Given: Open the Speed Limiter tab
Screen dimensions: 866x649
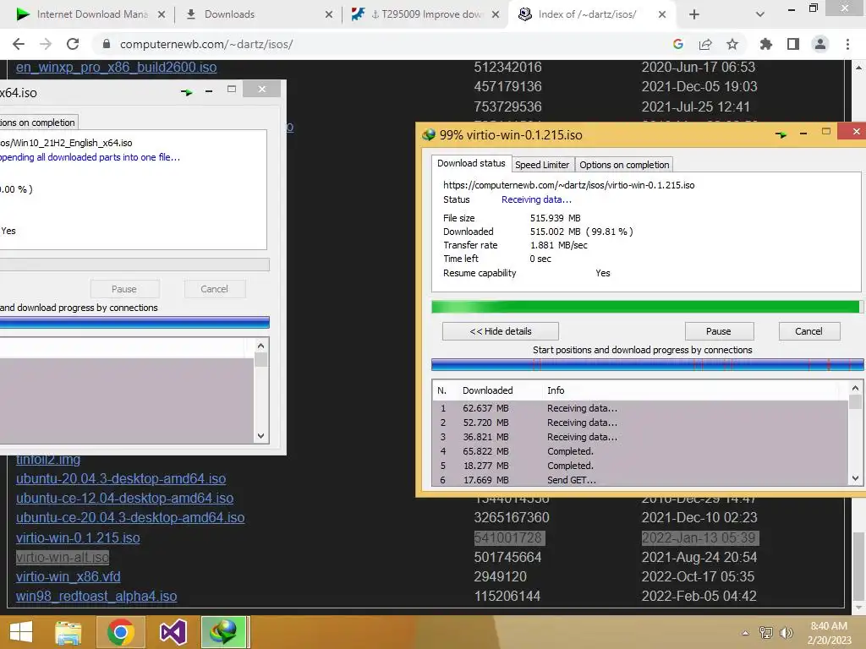Looking at the screenshot, I should click(542, 165).
